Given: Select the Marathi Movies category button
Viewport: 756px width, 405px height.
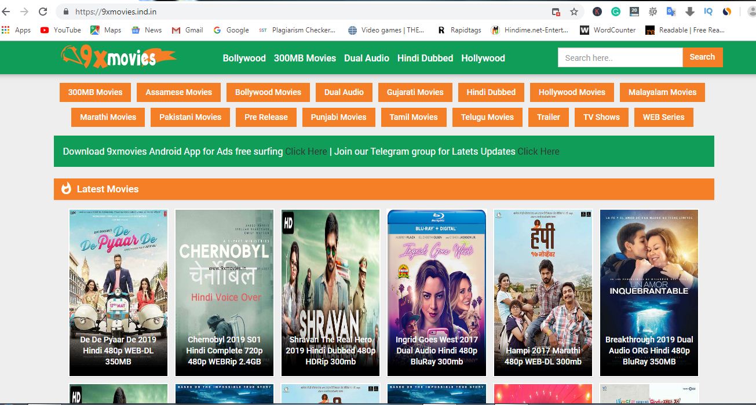Looking at the screenshot, I should point(108,117).
